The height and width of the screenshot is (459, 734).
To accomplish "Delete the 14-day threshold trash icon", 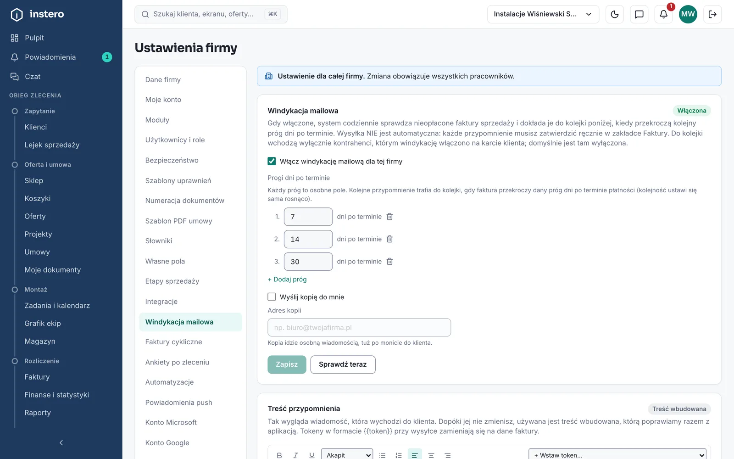I will click(389, 239).
